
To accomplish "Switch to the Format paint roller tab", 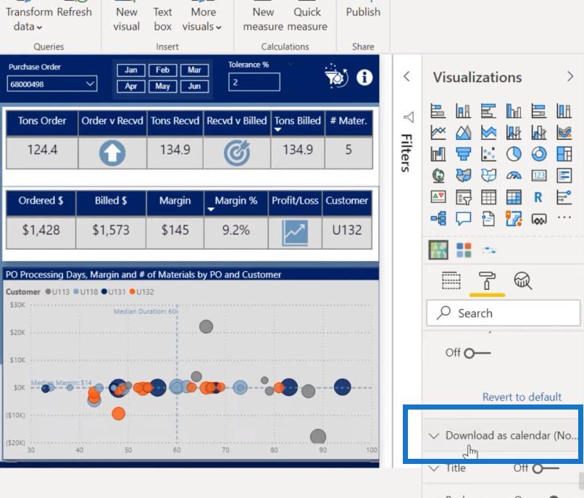I will [487, 281].
